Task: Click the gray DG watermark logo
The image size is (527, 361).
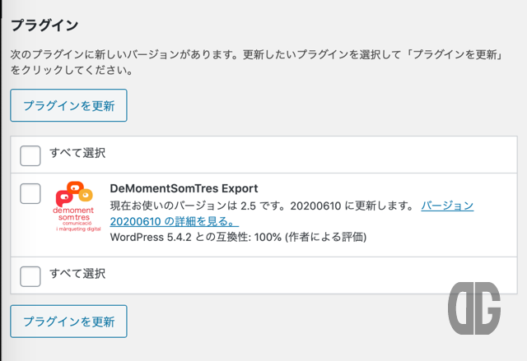Action: pyautogui.click(x=474, y=308)
